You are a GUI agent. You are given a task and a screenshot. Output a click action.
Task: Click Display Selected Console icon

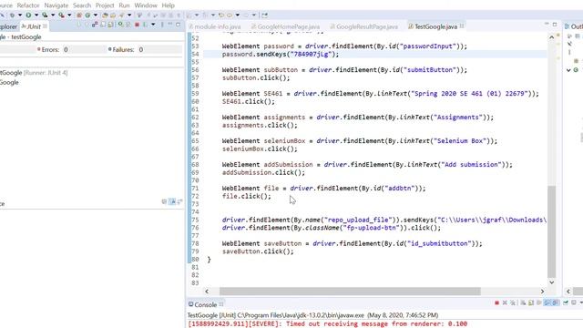pos(574,302)
